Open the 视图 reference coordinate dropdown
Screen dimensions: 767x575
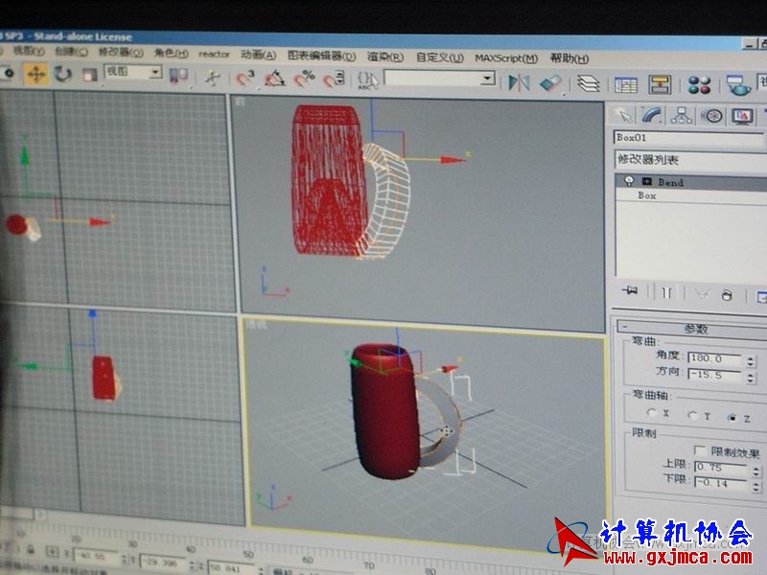click(133, 72)
